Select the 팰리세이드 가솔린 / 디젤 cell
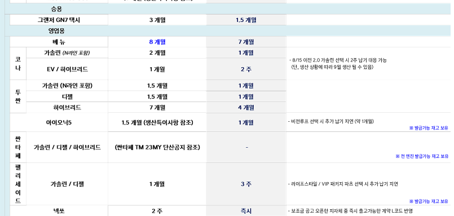This screenshot has height=216, width=454. tap(67, 184)
